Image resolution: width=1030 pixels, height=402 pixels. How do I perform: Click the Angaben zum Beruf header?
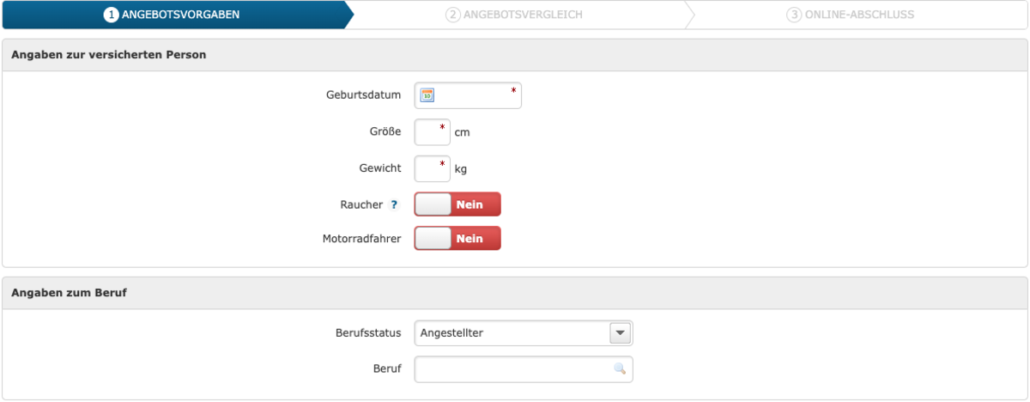point(70,293)
